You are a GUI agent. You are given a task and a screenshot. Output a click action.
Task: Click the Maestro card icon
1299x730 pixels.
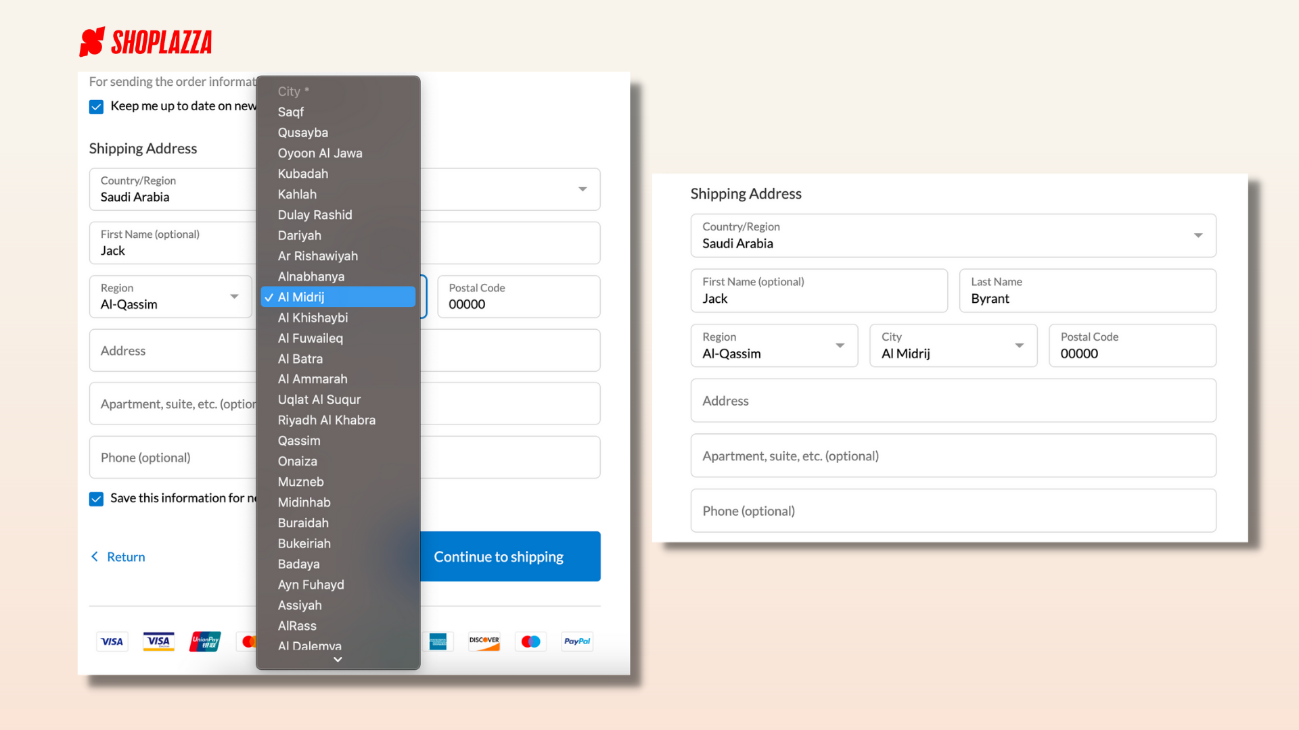point(531,641)
